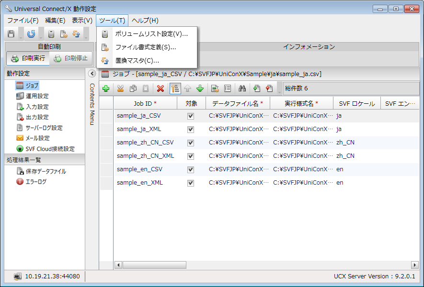The image size is (424, 287).
Task: Click the Contents Menu vertical label
Action: (x=92, y=104)
